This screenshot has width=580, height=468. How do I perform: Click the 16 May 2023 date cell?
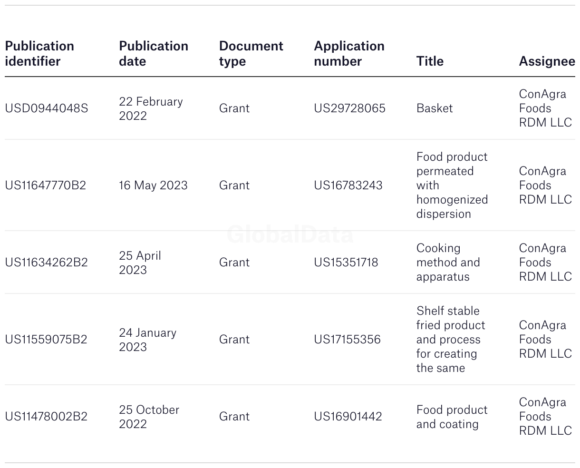[153, 185]
